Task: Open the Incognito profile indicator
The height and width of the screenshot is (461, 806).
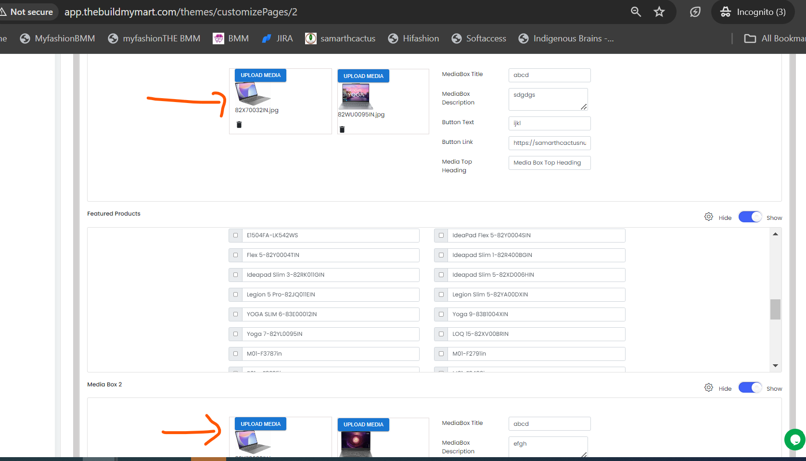Action: [x=753, y=12]
